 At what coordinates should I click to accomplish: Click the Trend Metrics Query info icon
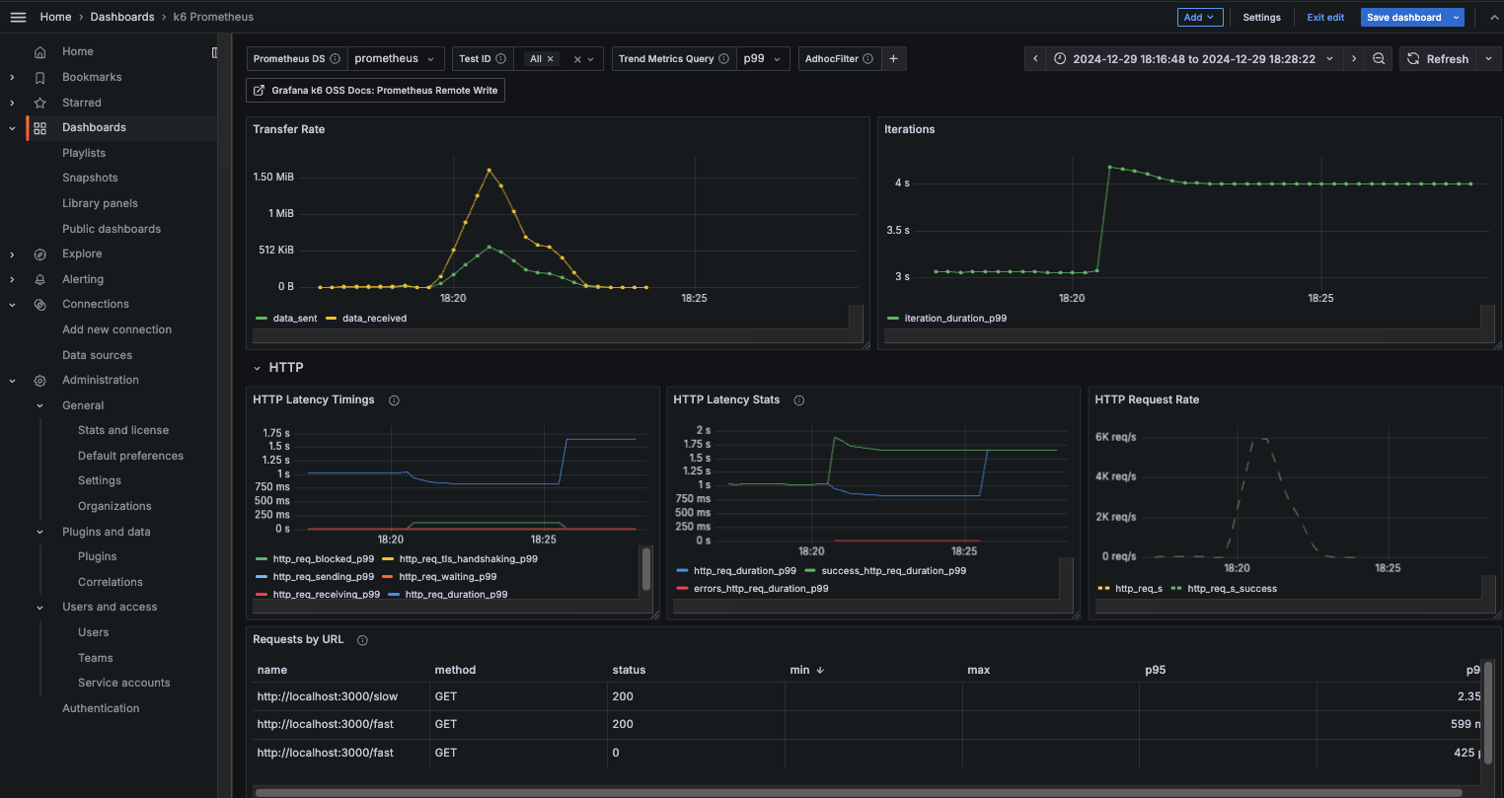tap(723, 59)
